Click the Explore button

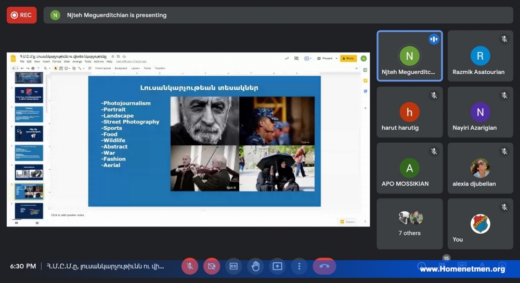(x=347, y=222)
